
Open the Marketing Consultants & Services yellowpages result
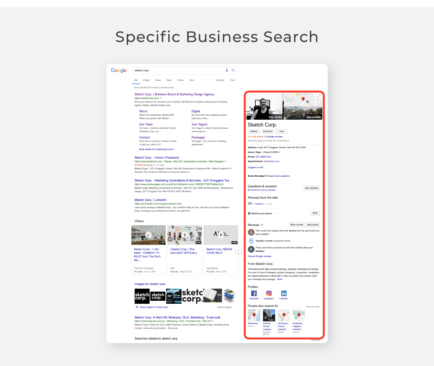(x=183, y=181)
